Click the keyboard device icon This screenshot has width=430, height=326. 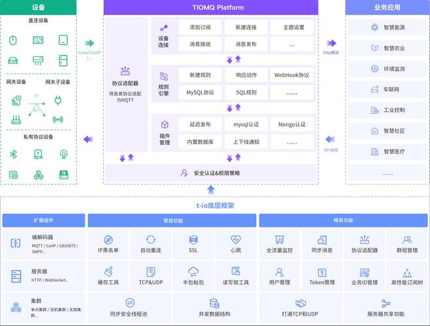click(x=38, y=40)
